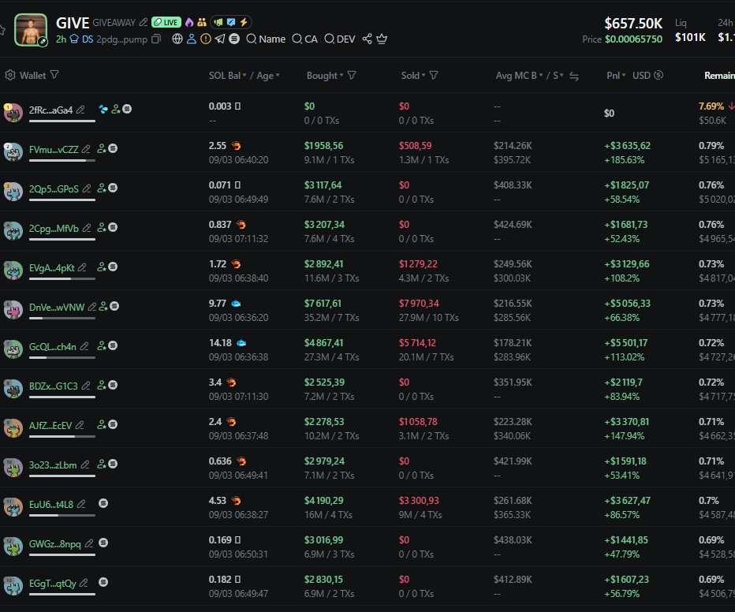Click the blue chat note icon
The height and width of the screenshot is (612, 735).
231,22
